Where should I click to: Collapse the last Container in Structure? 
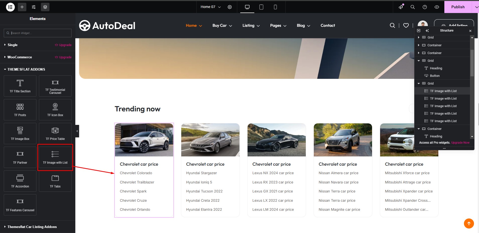tap(418, 129)
